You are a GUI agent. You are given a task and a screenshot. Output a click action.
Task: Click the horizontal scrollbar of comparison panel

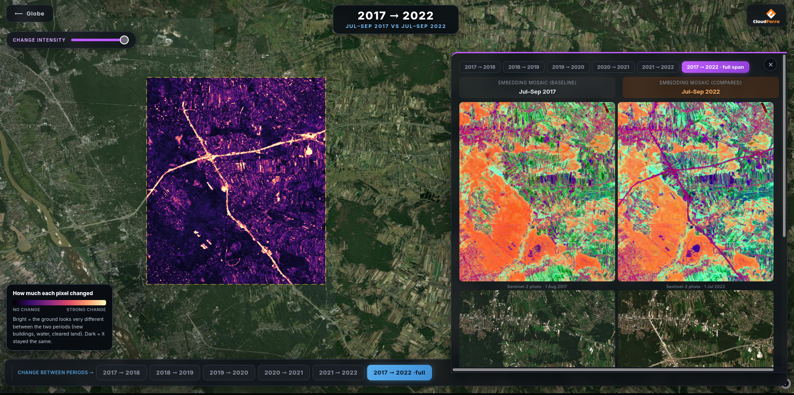(613, 369)
